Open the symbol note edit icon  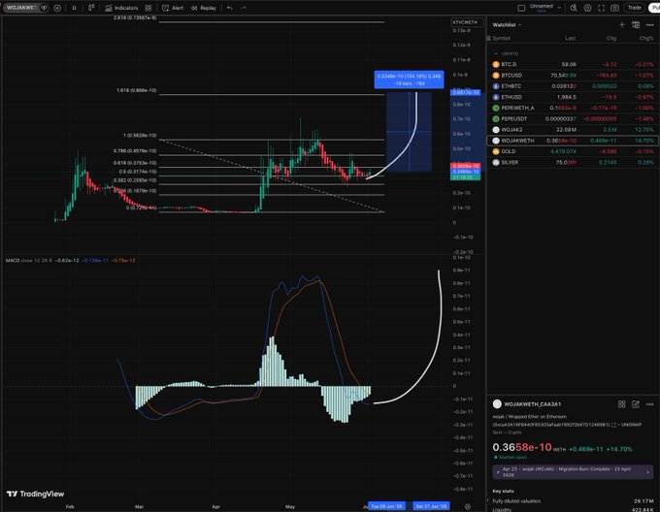[x=636, y=404]
